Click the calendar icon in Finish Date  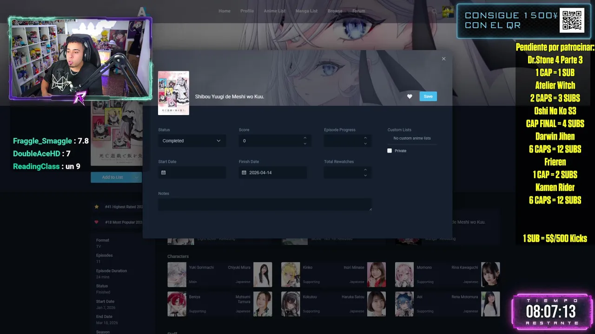point(244,173)
